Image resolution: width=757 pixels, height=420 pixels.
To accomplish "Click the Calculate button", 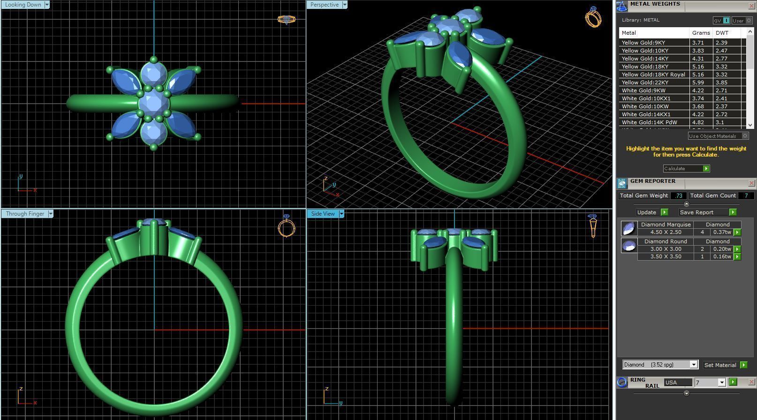I will click(686, 168).
